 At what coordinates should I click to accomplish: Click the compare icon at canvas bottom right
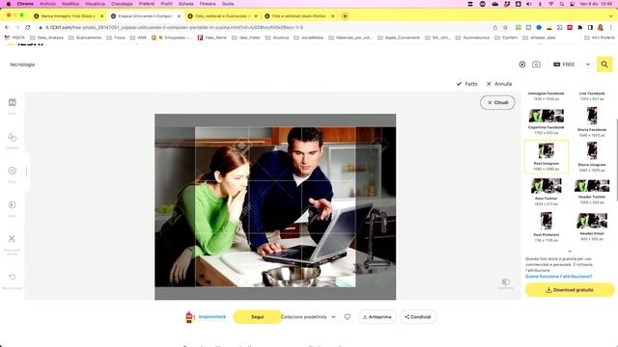coord(506,282)
